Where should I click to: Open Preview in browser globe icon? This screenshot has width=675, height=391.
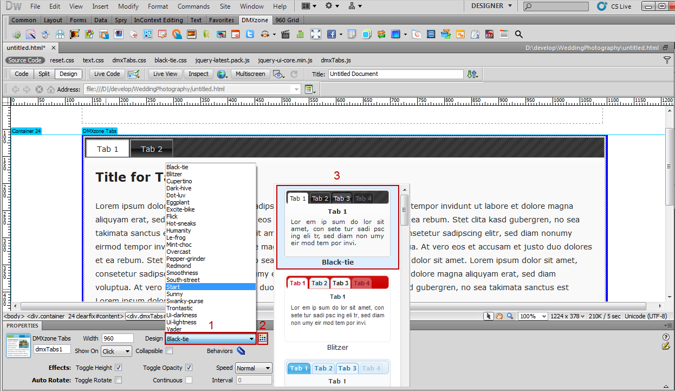222,74
